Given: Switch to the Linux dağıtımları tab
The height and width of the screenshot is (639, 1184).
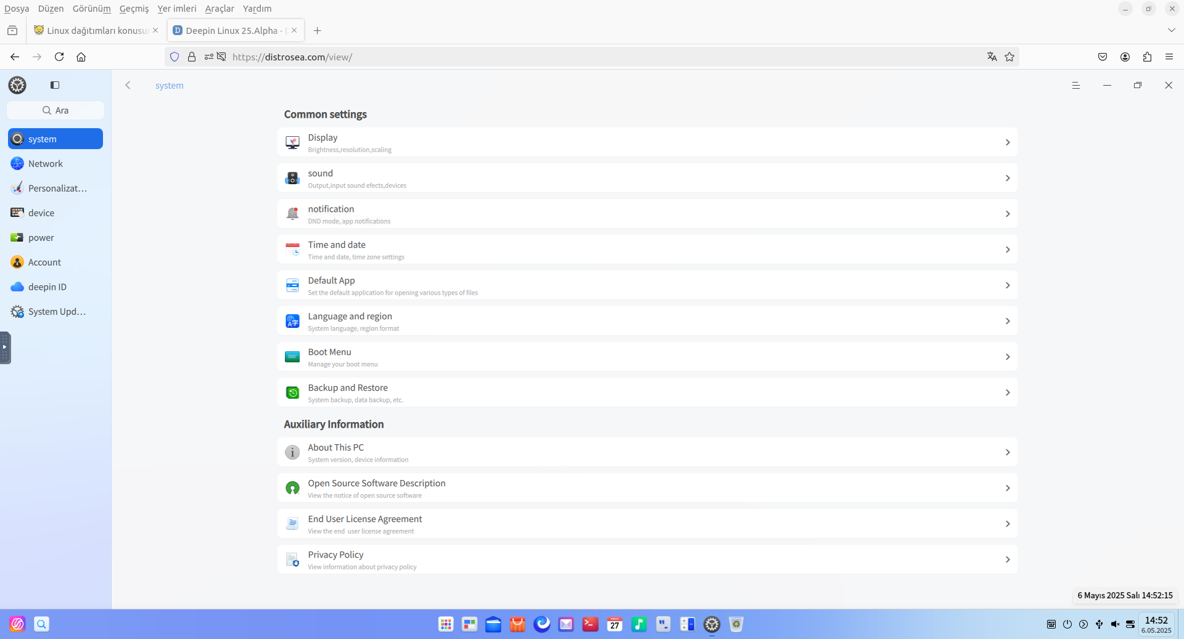Looking at the screenshot, I should (96, 30).
